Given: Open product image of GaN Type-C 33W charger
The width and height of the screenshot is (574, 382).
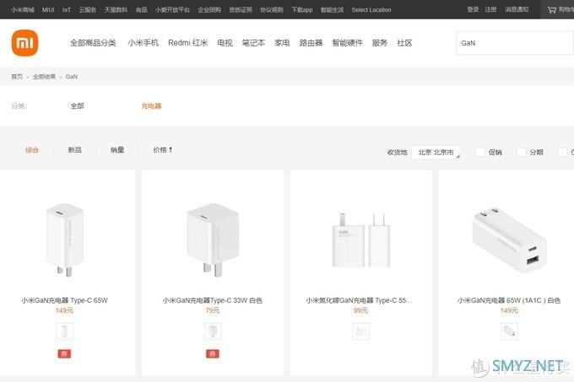Looking at the screenshot, I should [213, 240].
